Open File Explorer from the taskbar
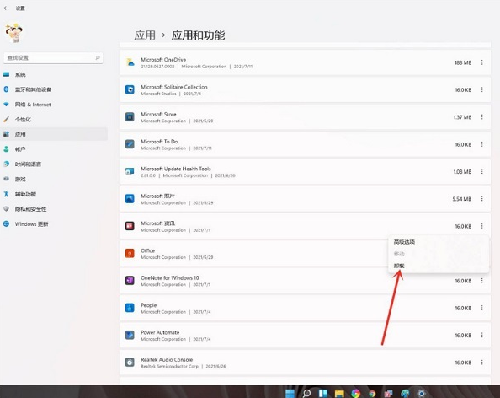 pyautogui.click(x=339, y=393)
